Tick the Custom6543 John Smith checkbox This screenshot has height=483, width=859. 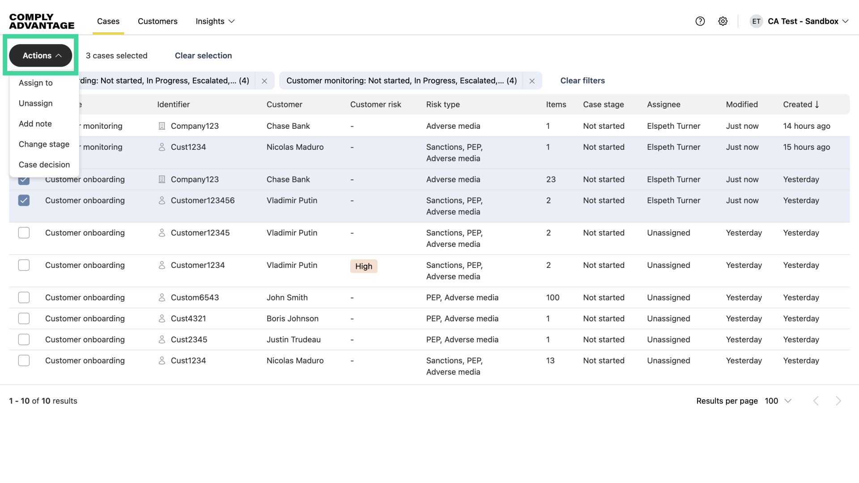[24, 297]
